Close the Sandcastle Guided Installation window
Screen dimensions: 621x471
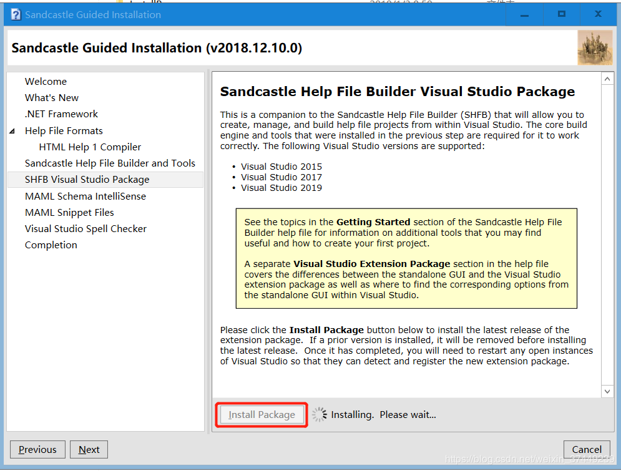click(x=598, y=14)
